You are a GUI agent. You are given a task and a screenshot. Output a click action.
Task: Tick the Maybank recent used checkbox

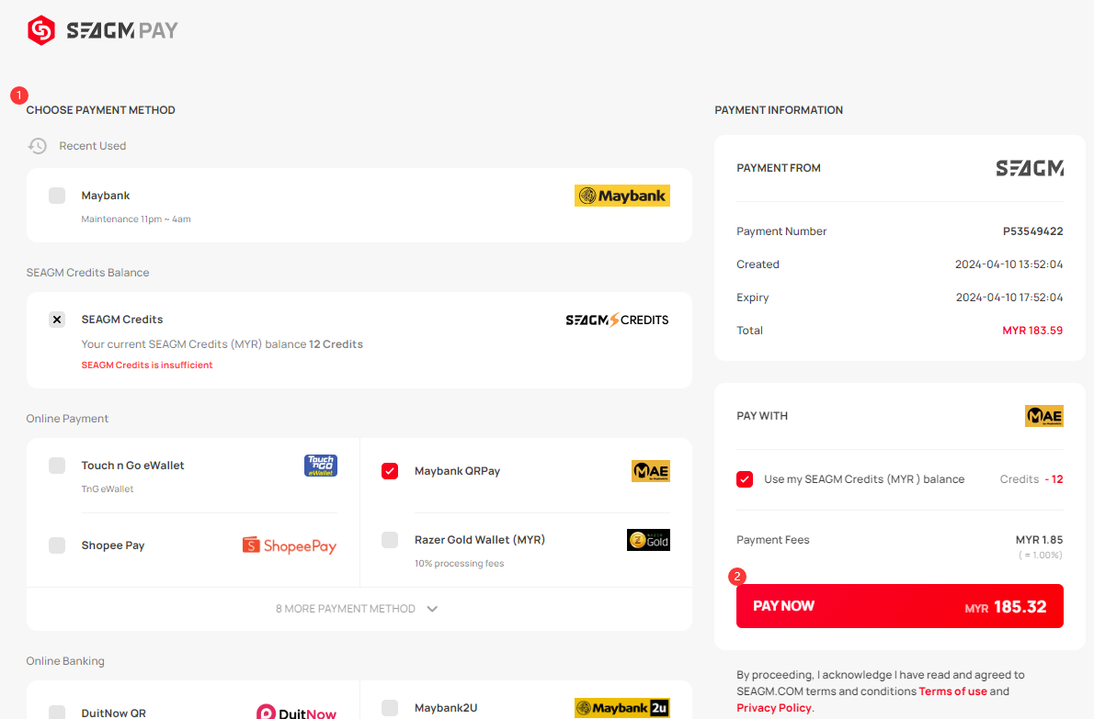tap(57, 196)
